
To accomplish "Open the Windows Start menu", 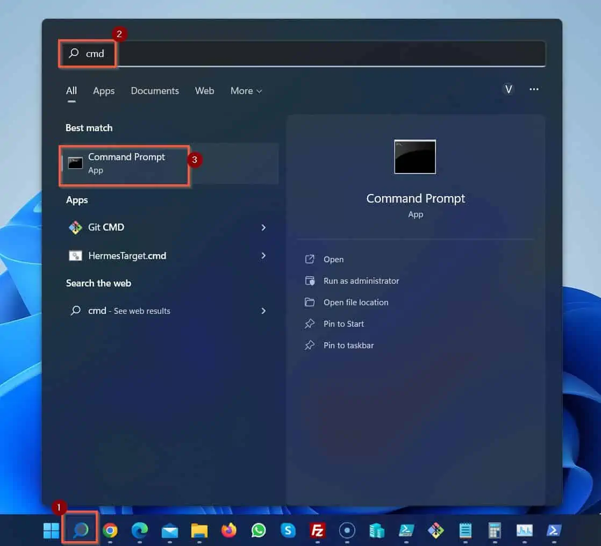I will (x=51, y=530).
